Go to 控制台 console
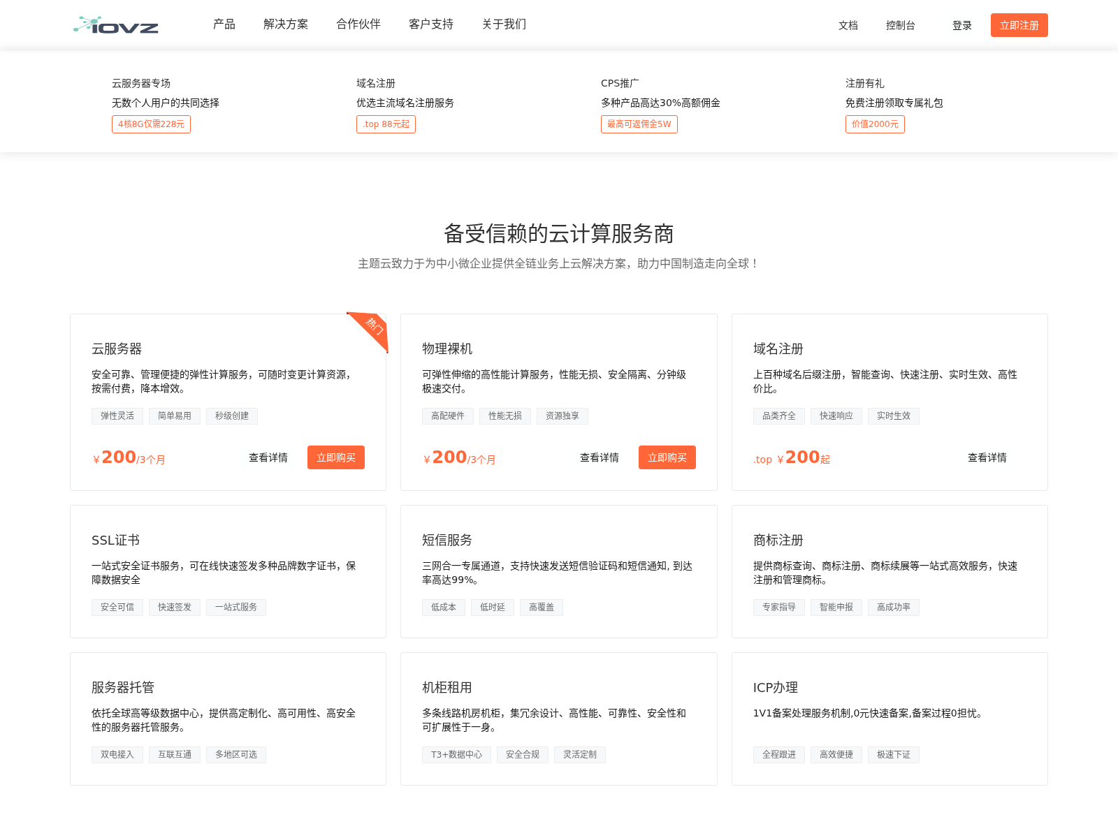Image resolution: width=1118 pixels, height=838 pixels. tap(900, 25)
